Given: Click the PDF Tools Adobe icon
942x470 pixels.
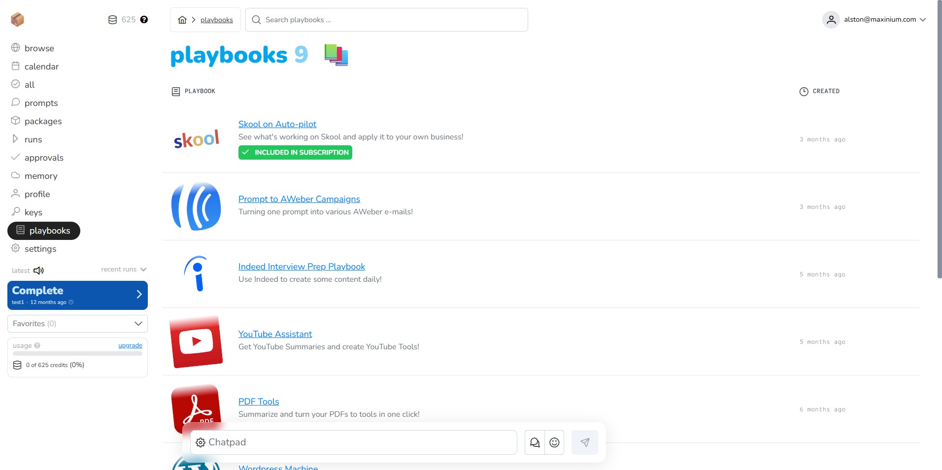Looking at the screenshot, I should pos(196,408).
